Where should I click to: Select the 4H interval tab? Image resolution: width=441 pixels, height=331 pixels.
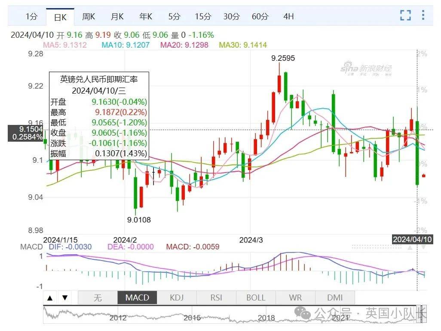click(x=288, y=17)
